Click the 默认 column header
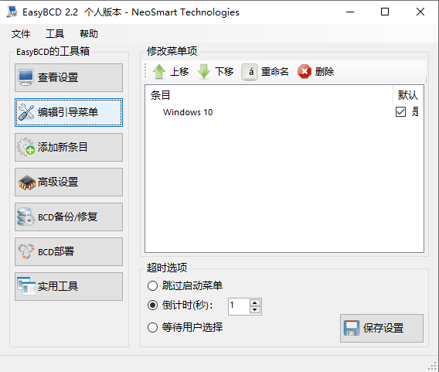Image resolution: width=439 pixels, height=372 pixels. click(407, 95)
